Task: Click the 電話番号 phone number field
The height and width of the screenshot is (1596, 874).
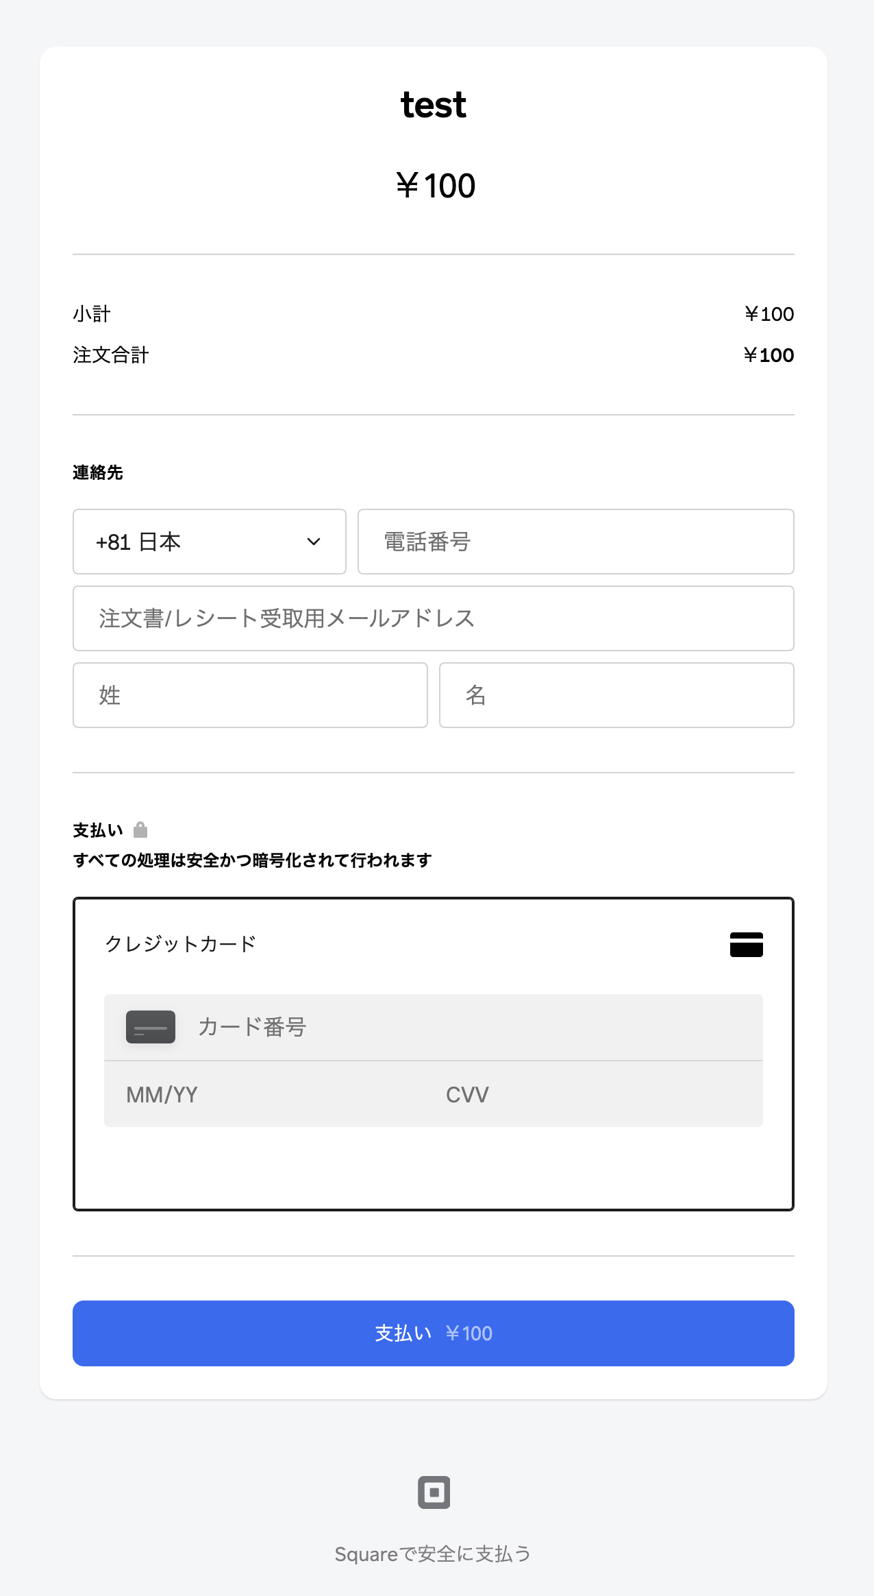Action: [x=576, y=542]
